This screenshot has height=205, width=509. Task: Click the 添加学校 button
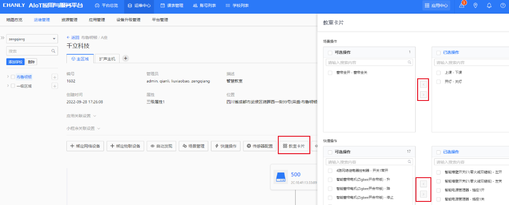tap(15, 62)
